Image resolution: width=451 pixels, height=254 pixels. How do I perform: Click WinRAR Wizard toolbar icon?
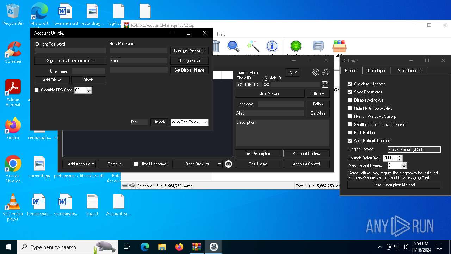[x=253, y=48]
